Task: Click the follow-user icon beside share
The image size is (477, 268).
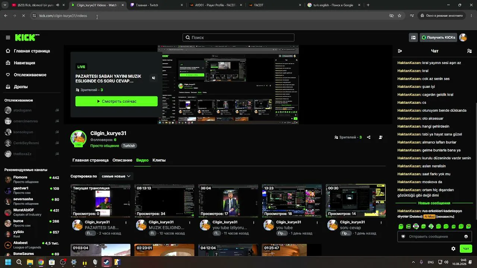Action: coord(380,137)
